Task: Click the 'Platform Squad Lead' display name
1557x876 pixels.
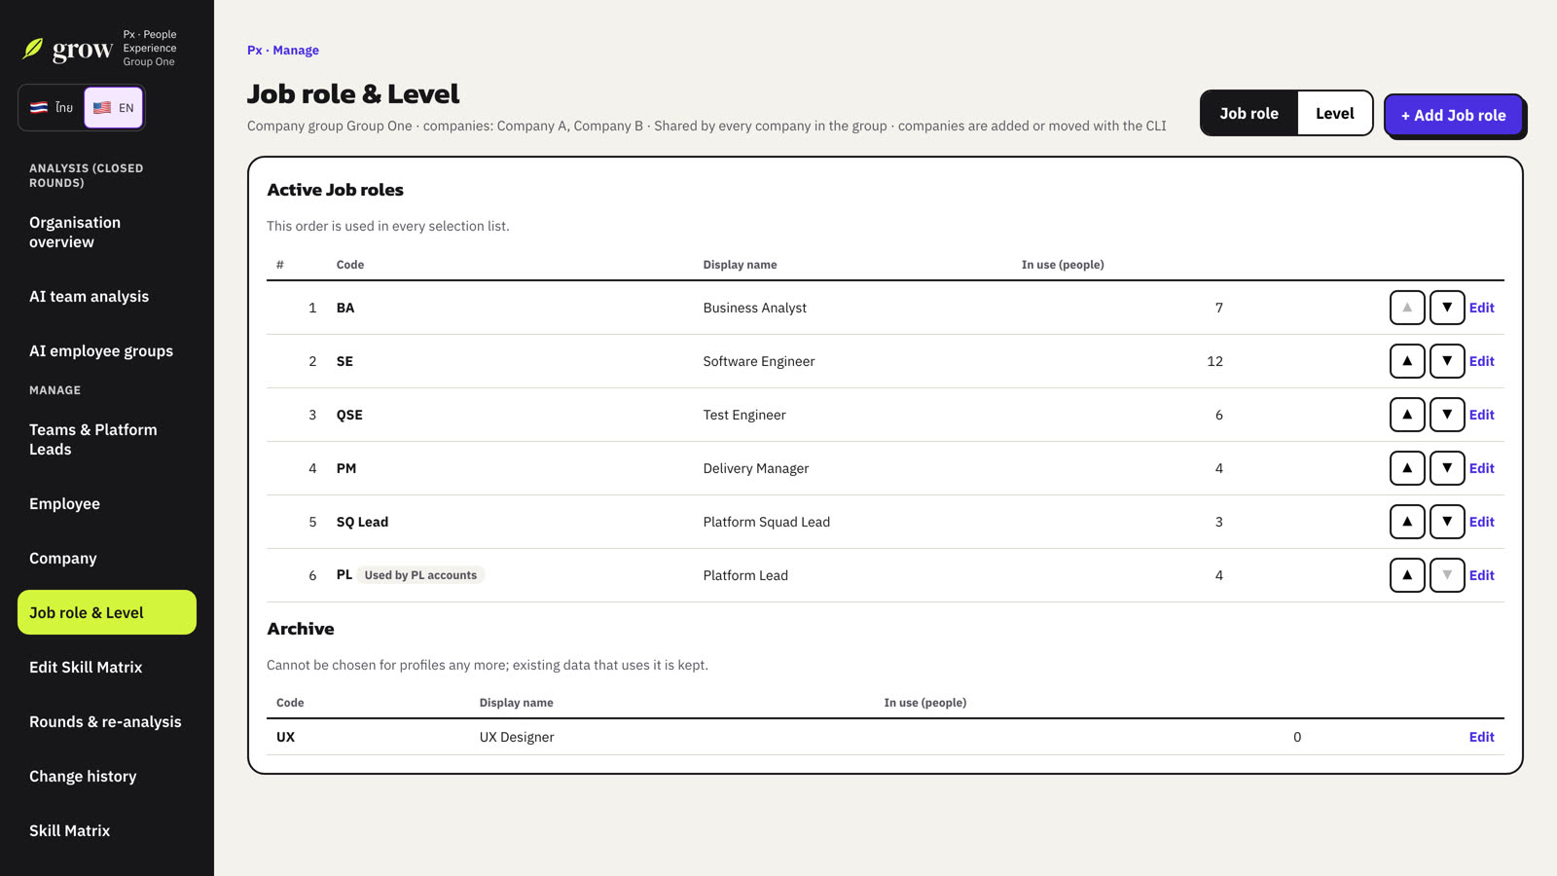Action: (x=766, y=522)
